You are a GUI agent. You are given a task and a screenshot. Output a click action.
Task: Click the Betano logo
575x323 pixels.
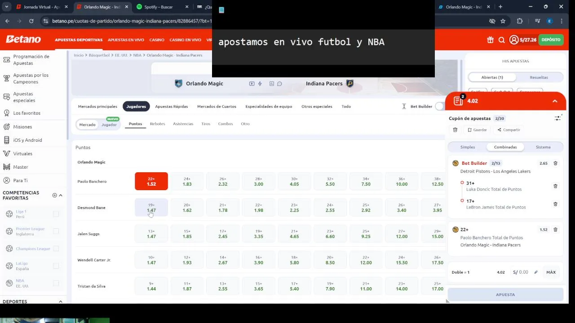23,39
